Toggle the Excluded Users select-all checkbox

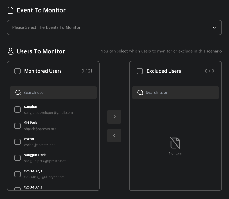point(140,71)
